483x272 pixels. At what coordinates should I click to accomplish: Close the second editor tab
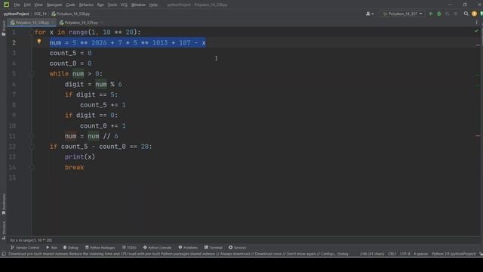[101, 23]
